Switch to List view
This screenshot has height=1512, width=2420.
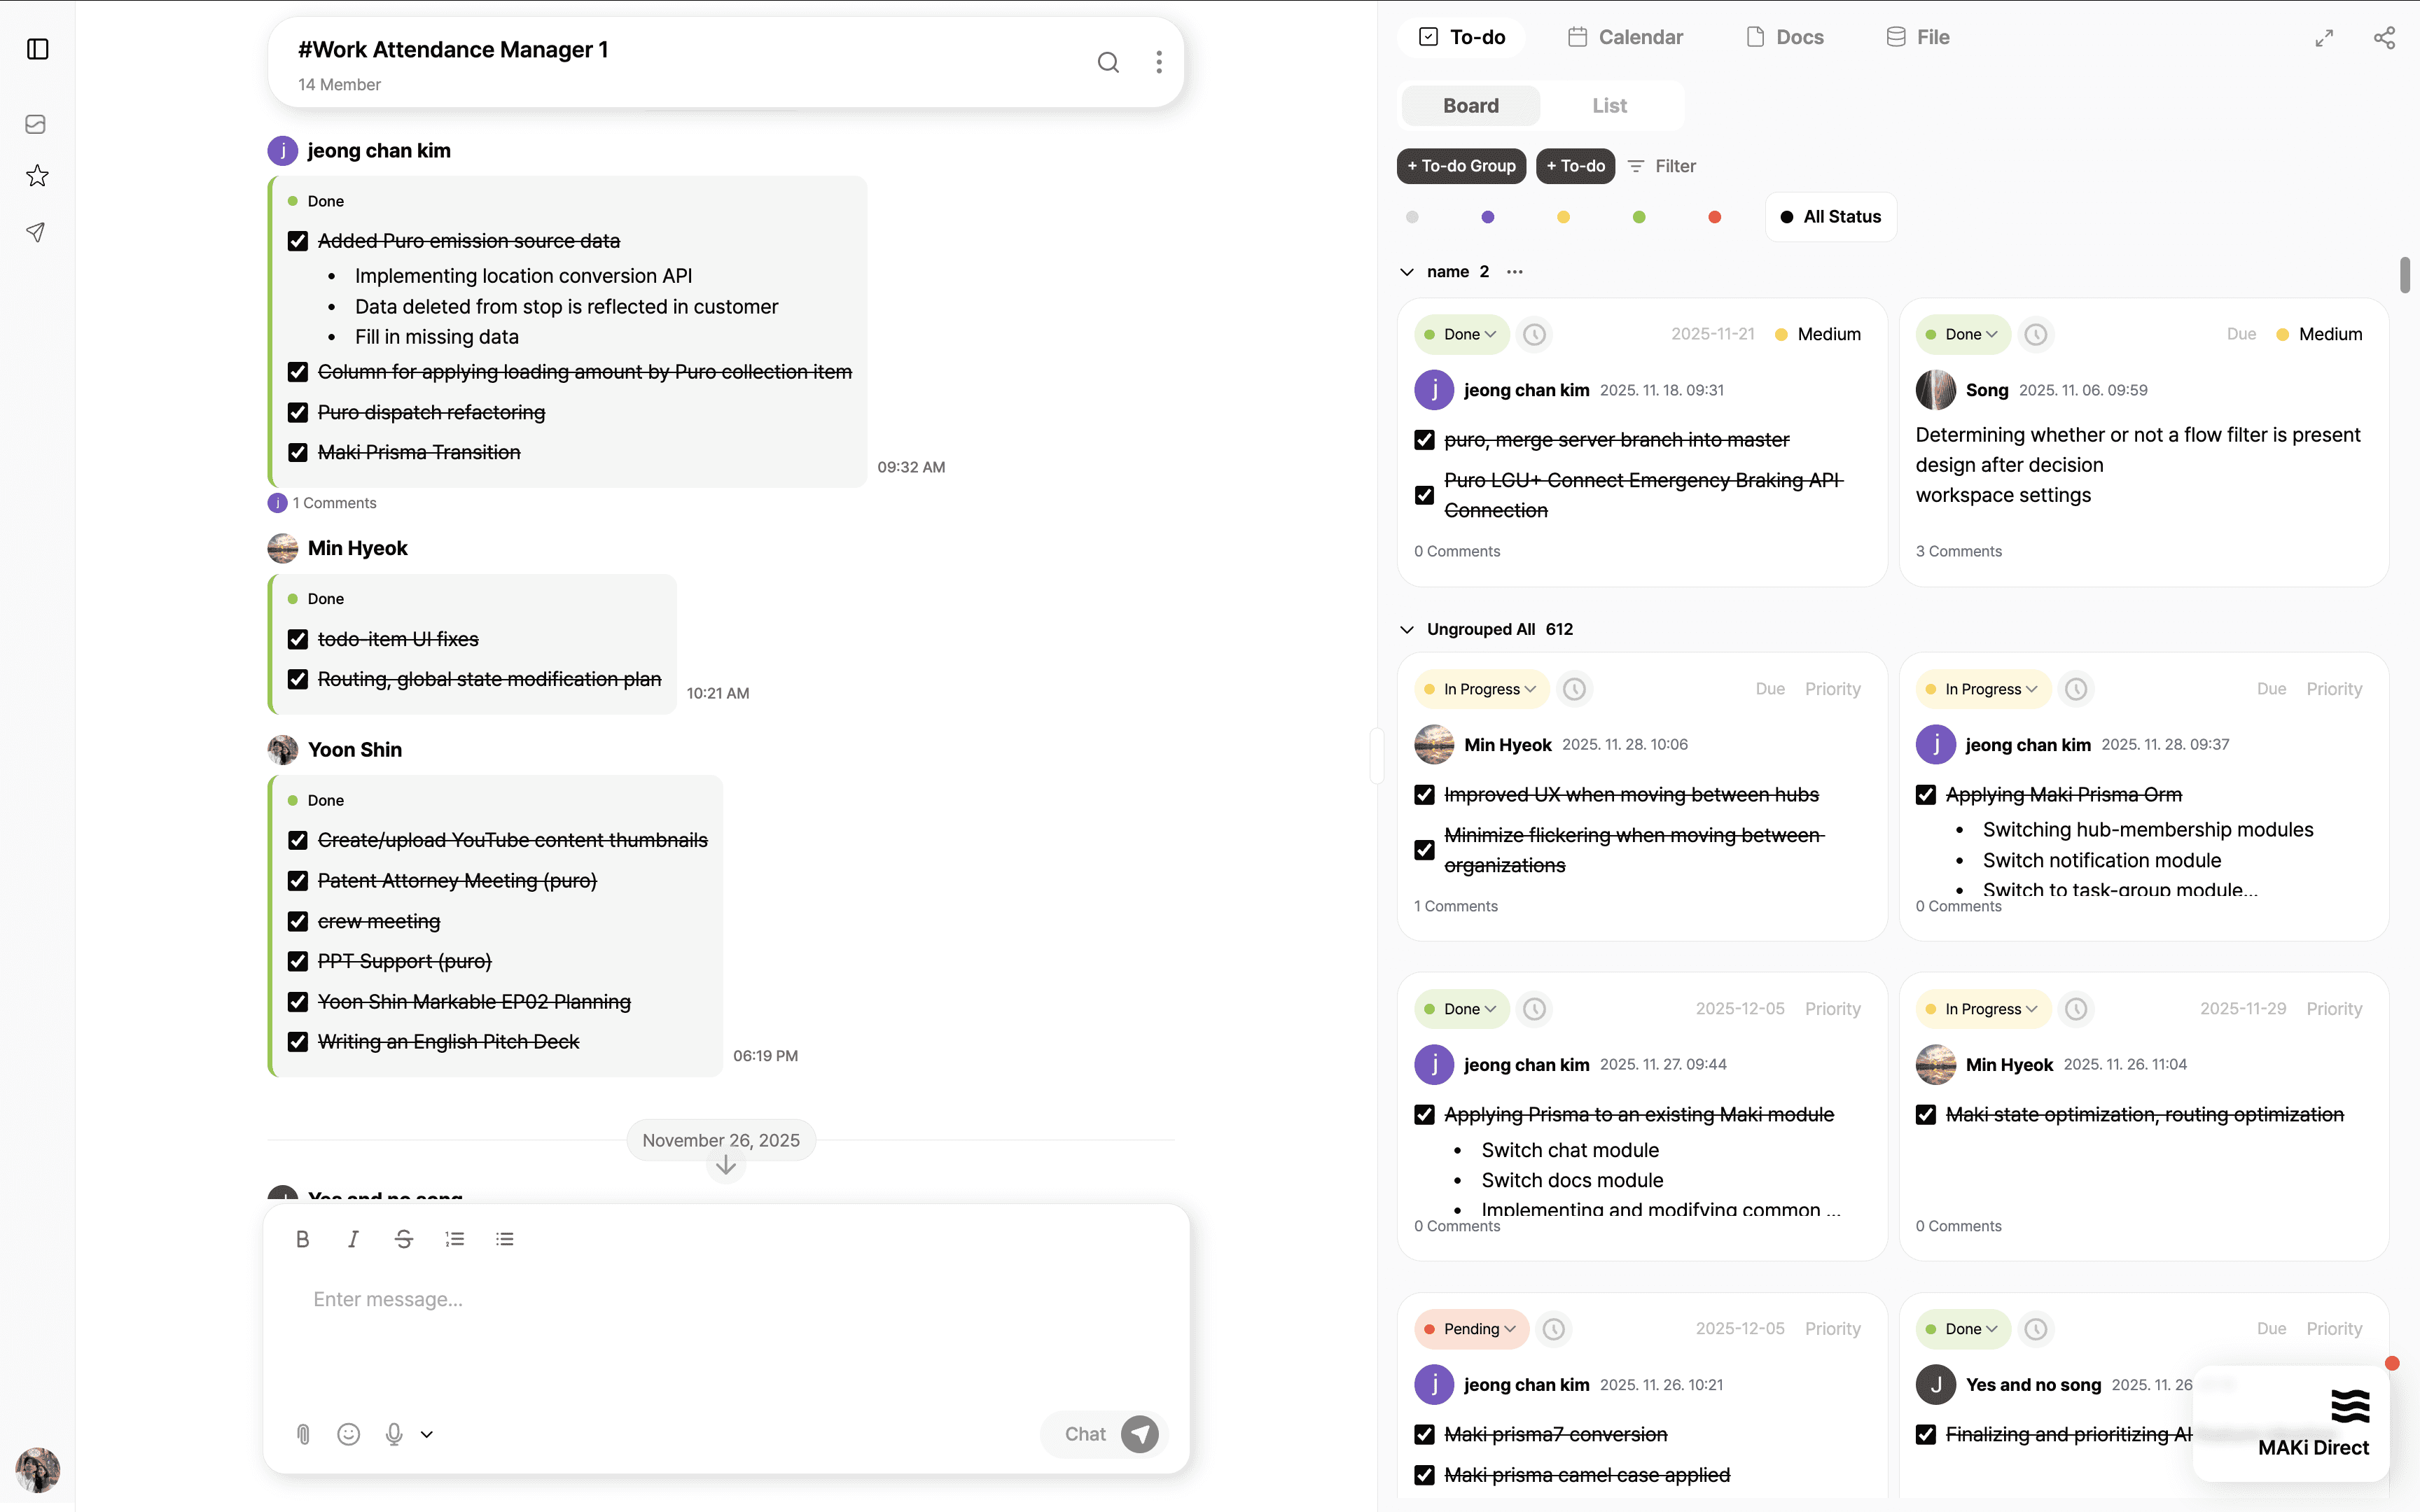click(x=1609, y=106)
